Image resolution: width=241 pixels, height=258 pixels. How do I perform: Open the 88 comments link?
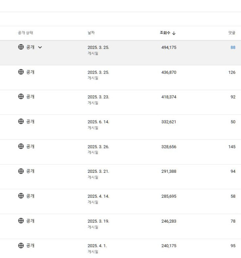(233, 47)
